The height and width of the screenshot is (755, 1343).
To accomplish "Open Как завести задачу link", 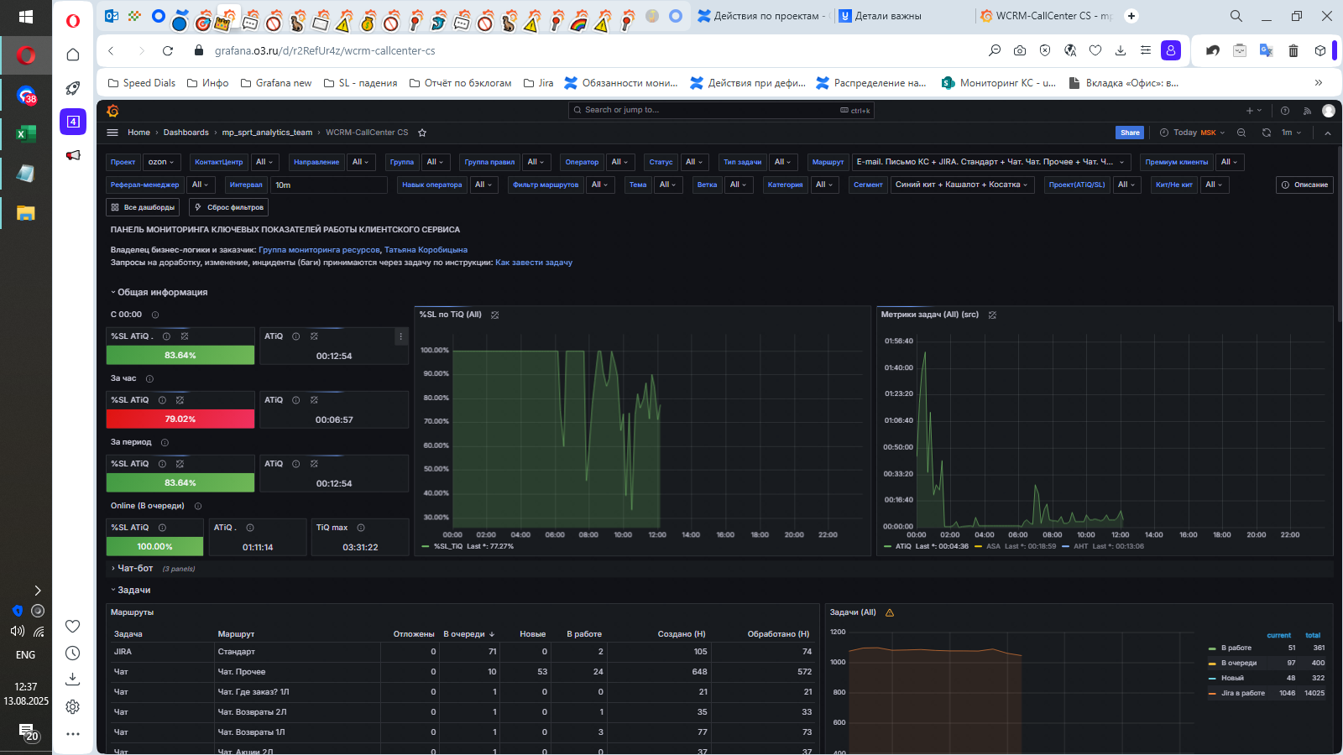I will (x=534, y=263).
